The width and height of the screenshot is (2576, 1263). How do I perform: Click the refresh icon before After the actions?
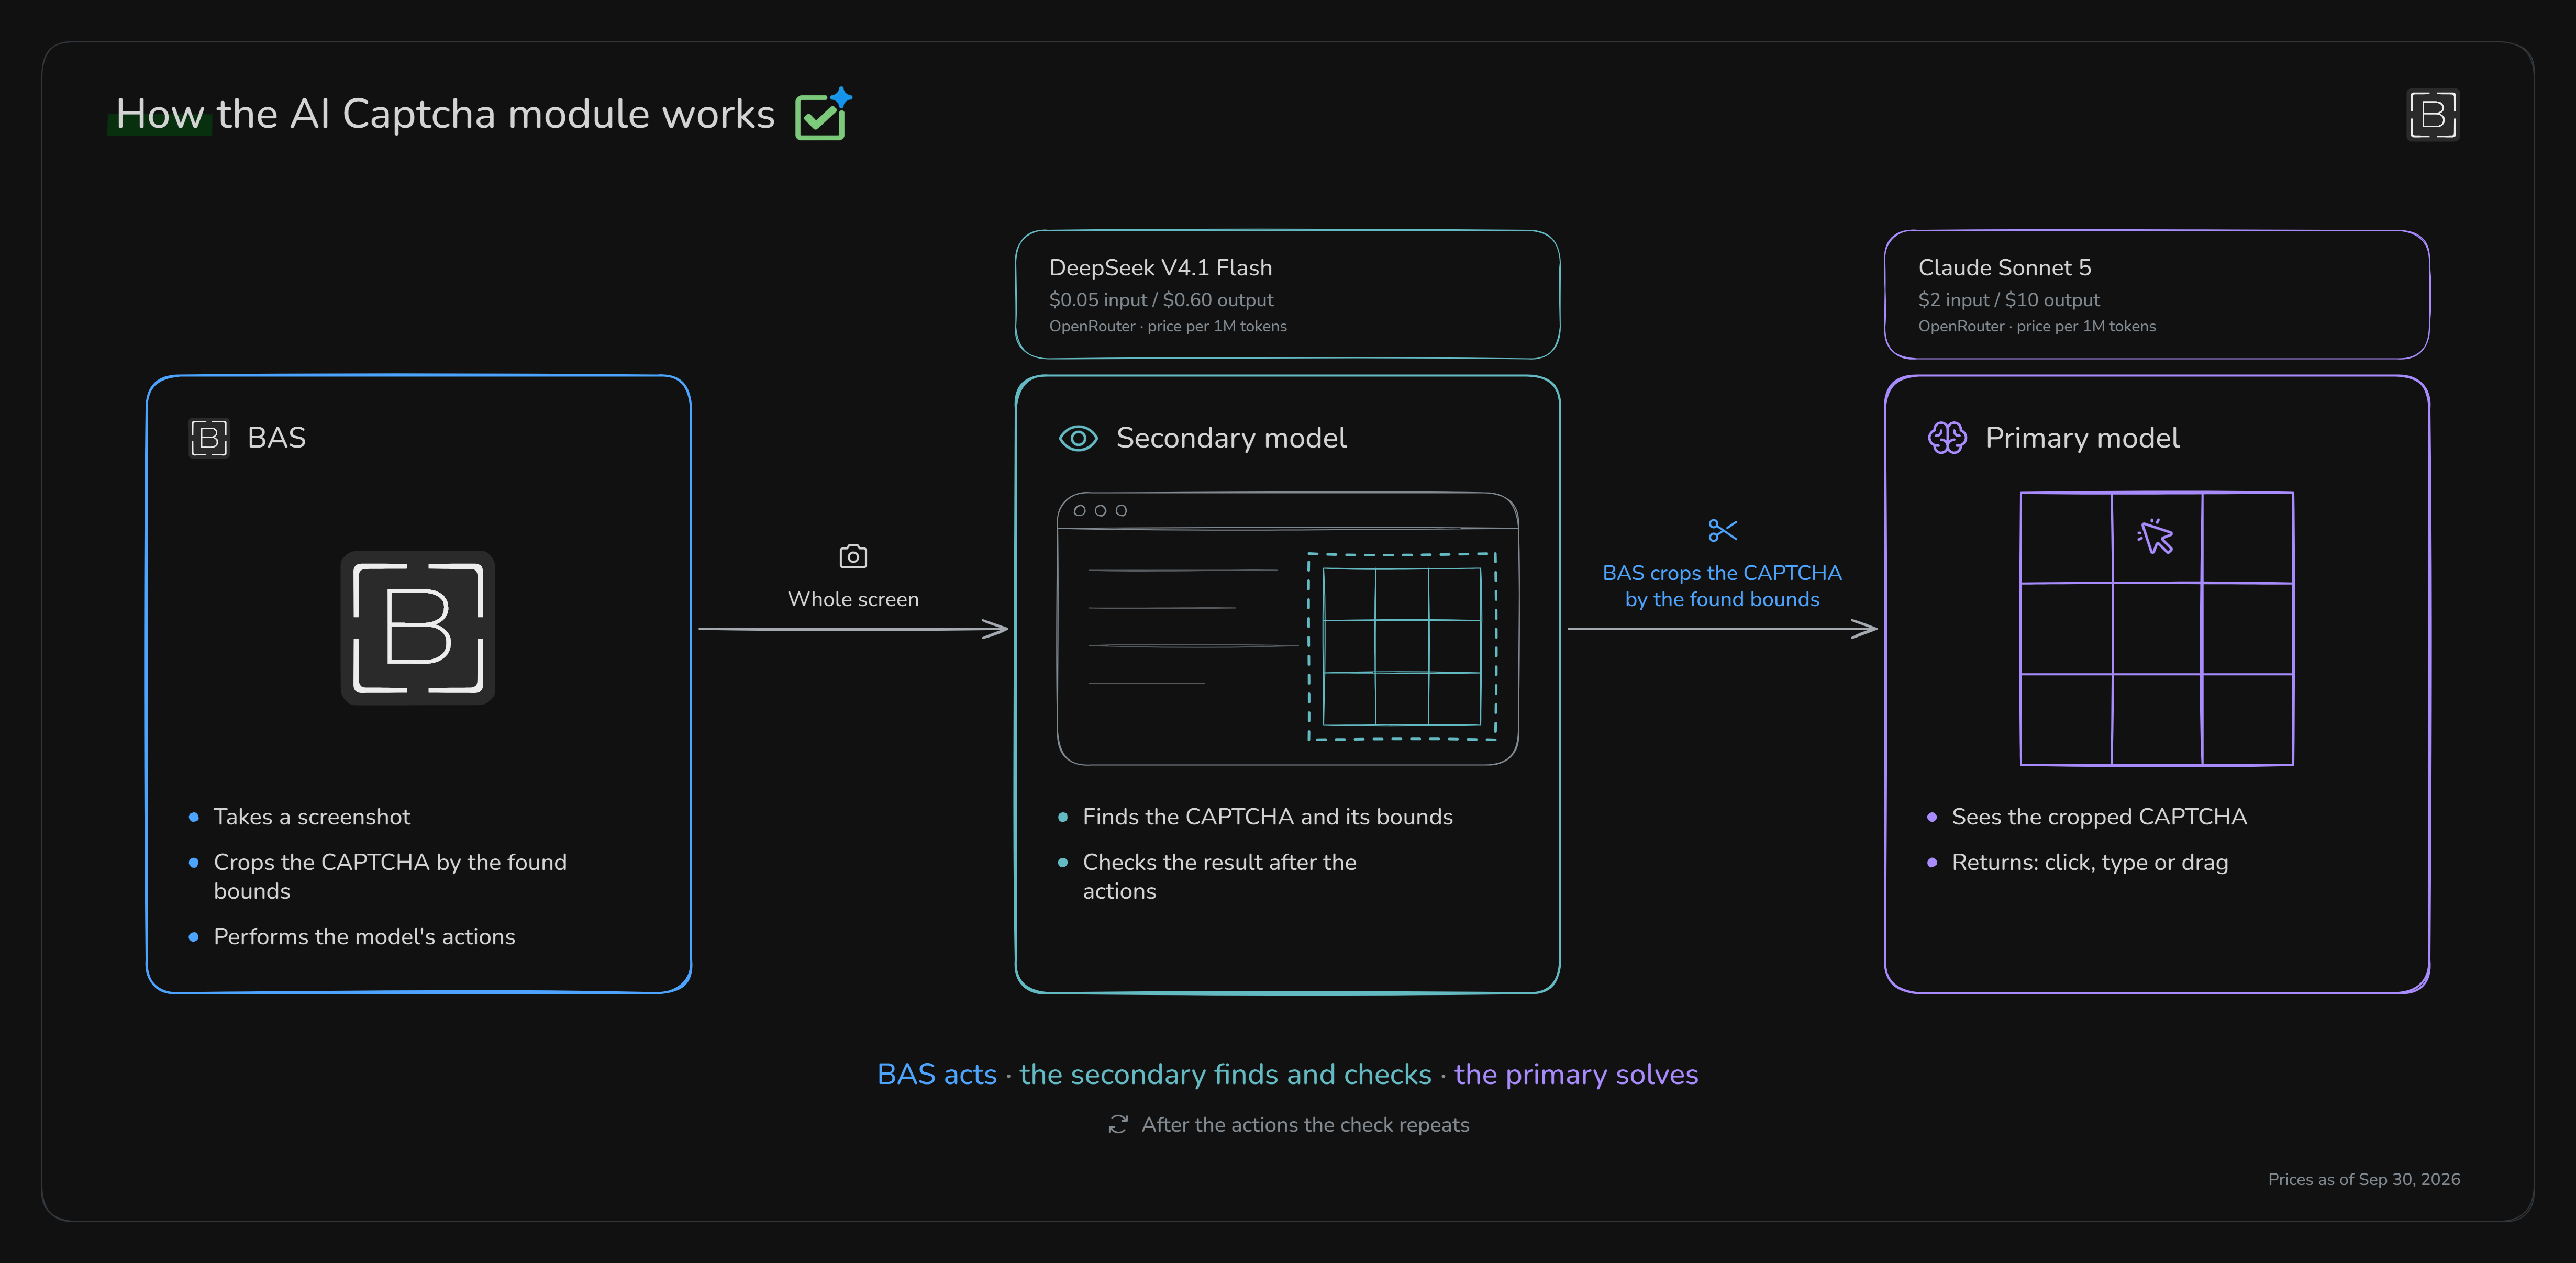point(1118,1124)
